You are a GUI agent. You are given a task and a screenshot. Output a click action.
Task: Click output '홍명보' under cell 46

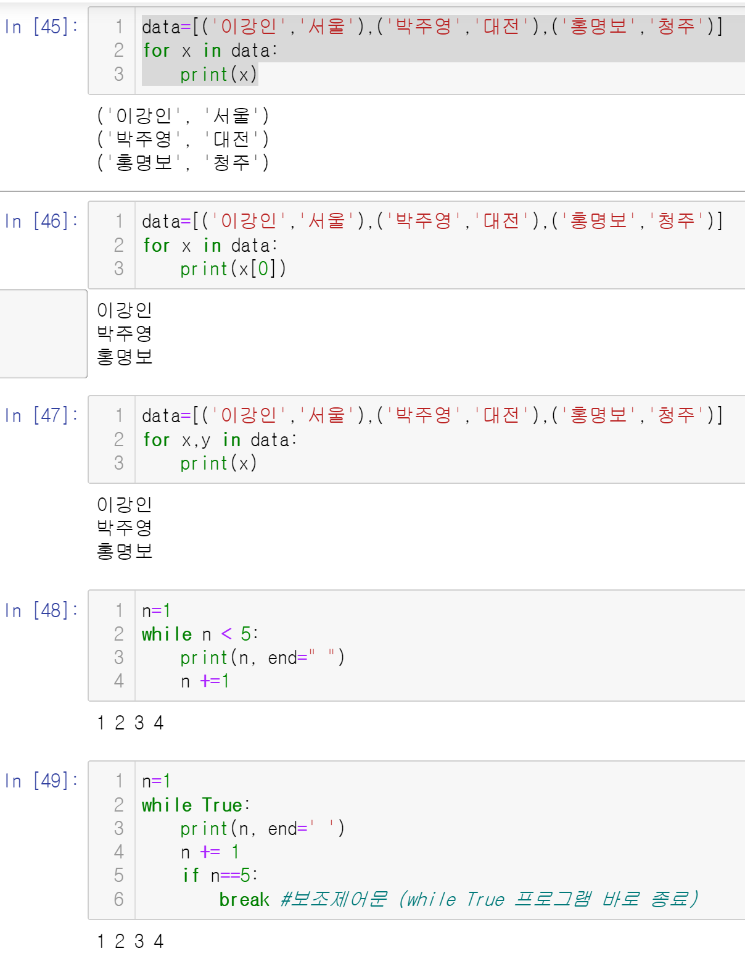click(x=125, y=357)
